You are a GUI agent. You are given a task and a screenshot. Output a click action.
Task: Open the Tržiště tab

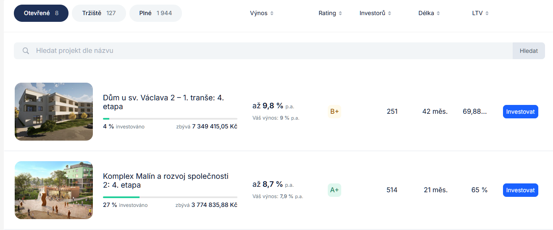pyautogui.click(x=99, y=13)
